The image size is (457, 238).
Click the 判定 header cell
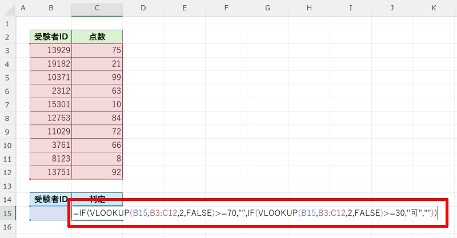97,199
